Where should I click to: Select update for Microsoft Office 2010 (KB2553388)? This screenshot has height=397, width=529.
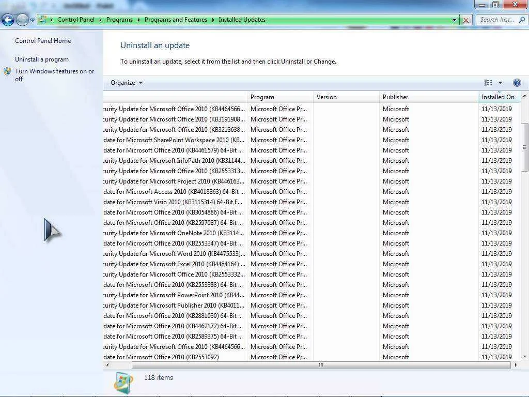312,285
